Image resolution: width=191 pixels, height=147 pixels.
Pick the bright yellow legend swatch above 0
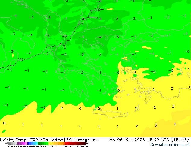(49, 143)
